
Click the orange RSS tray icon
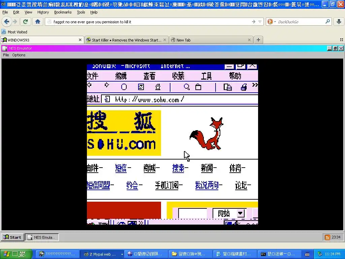point(327,237)
